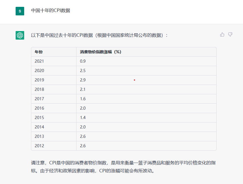Select the 2014 year cell

tap(54, 127)
